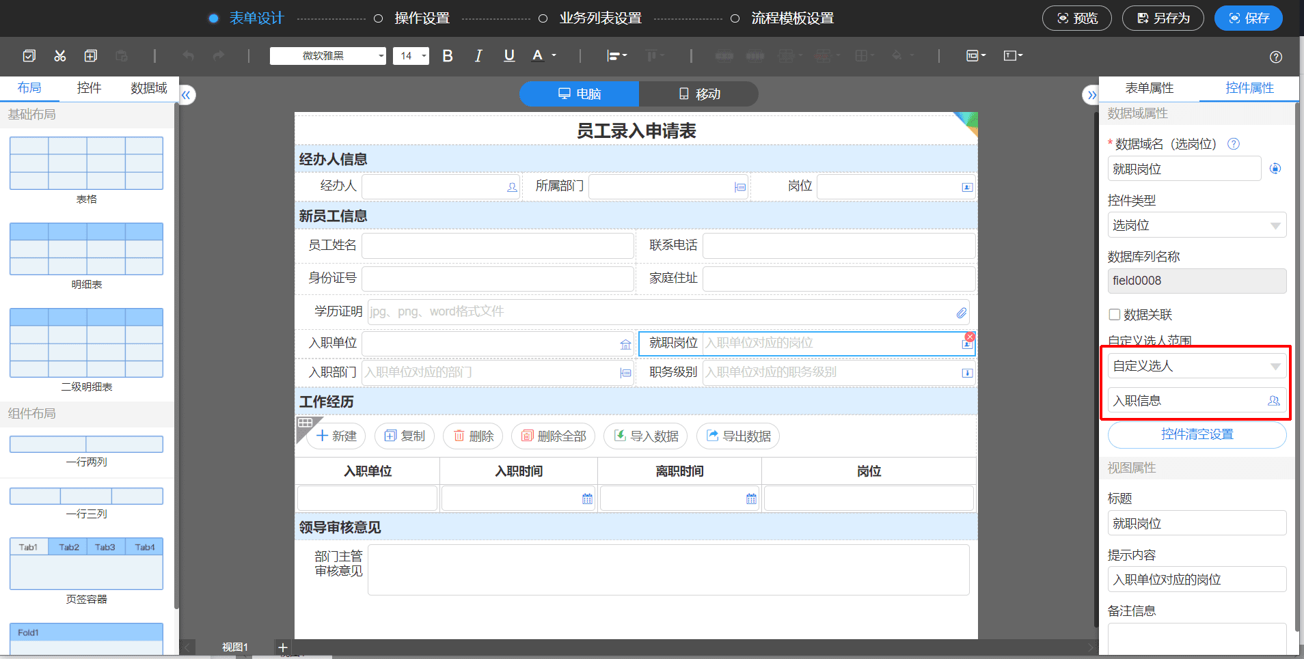Select the 移动 view tab
The height and width of the screenshot is (659, 1304).
click(x=699, y=94)
